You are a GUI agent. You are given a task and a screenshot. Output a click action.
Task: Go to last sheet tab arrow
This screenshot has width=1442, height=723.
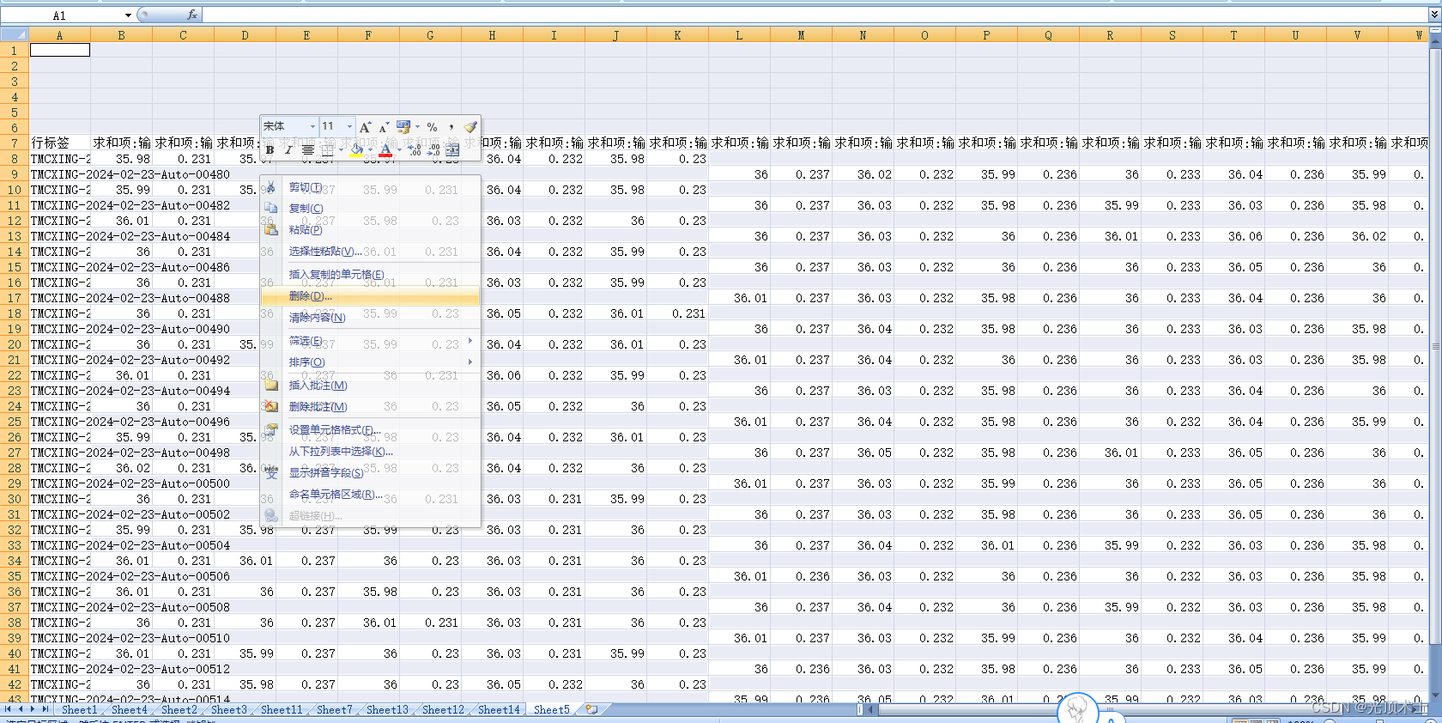(45, 709)
